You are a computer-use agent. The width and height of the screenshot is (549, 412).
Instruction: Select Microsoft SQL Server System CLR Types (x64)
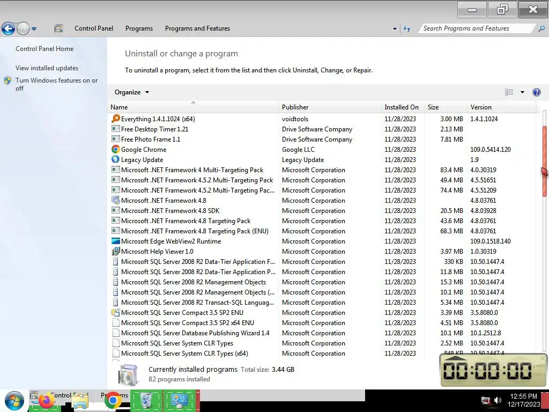pos(184,353)
